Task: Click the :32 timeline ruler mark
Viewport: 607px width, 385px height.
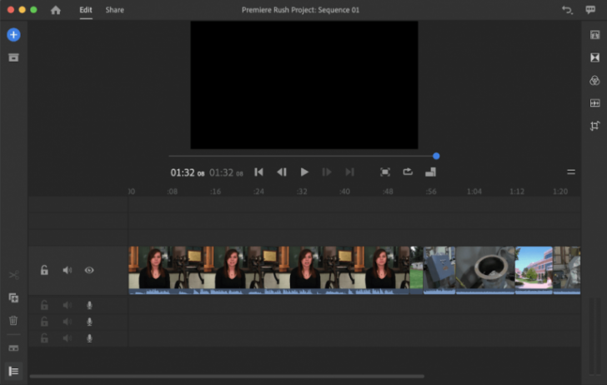Action: 302,192
